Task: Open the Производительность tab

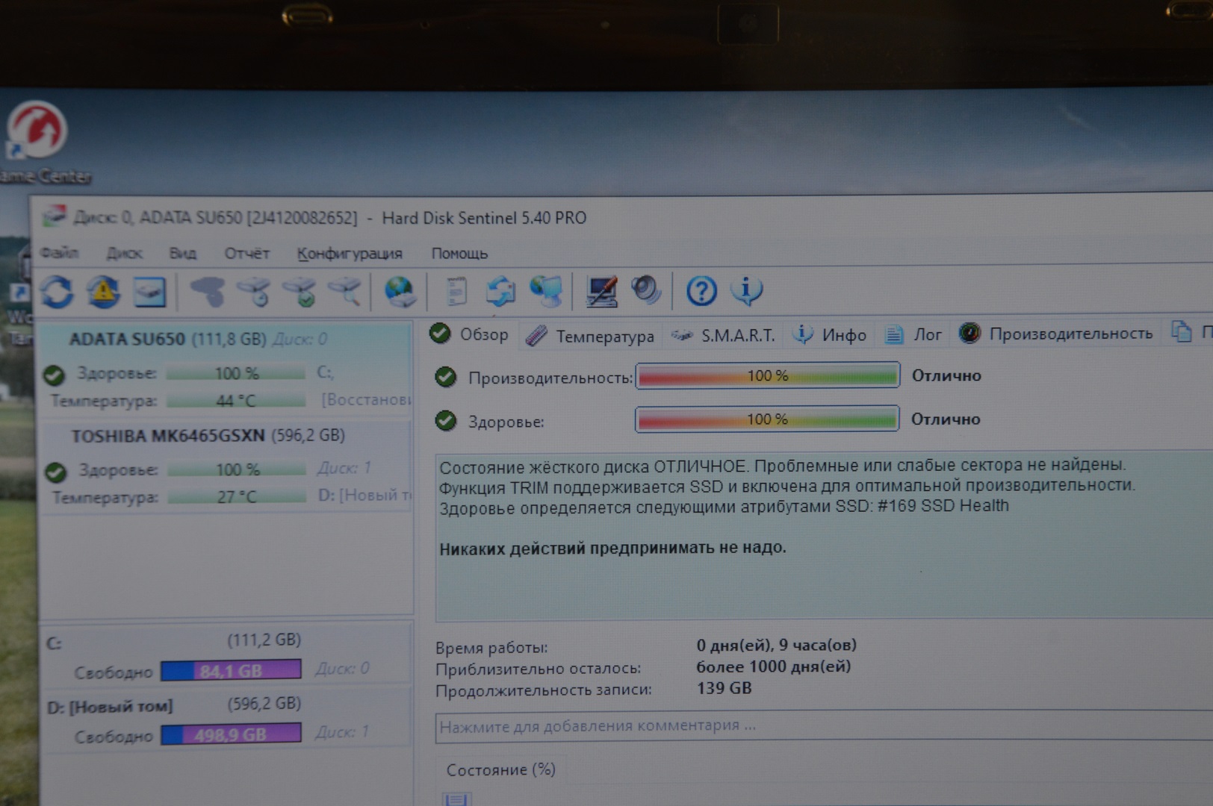Action: point(1057,334)
